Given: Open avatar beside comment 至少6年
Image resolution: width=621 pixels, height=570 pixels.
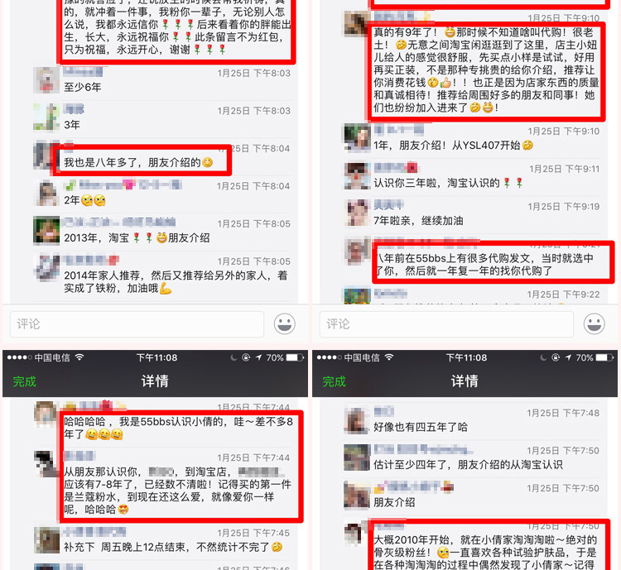Looking at the screenshot, I should [x=46, y=80].
